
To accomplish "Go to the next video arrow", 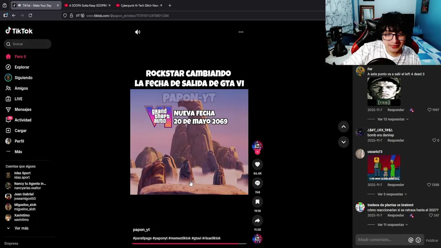I will click(343, 142).
